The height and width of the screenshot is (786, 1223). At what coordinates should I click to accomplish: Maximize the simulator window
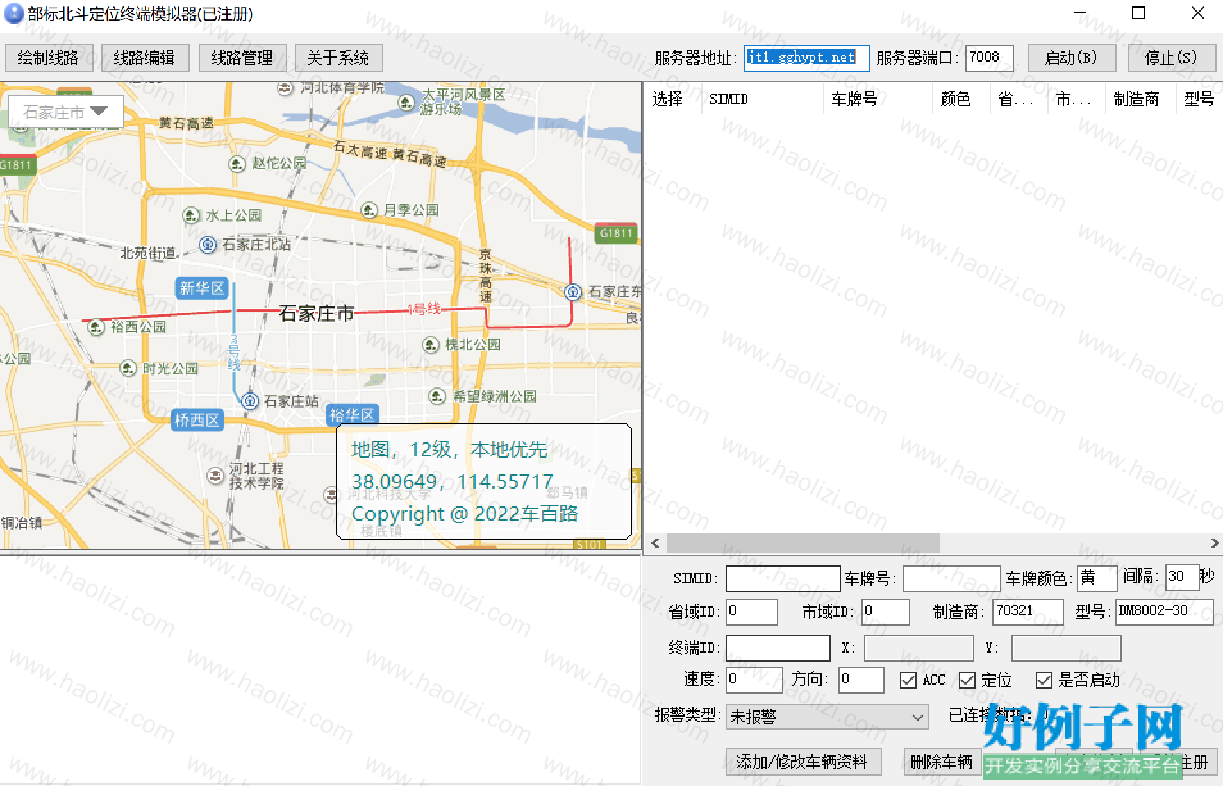pyautogui.click(x=1138, y=13)
